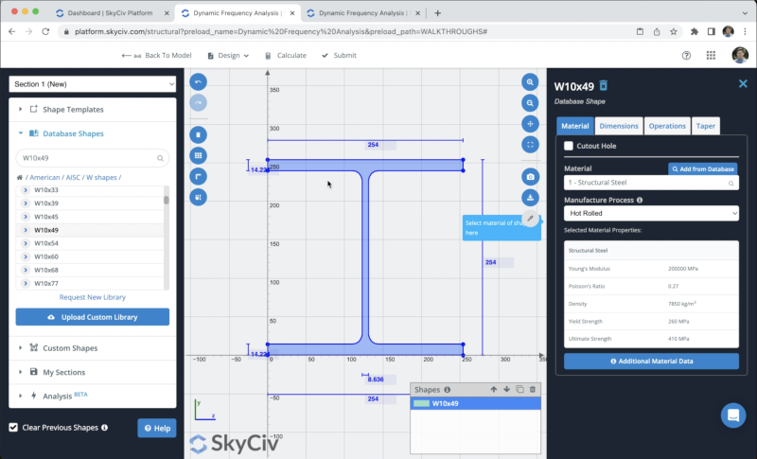
Task: Switch to the Material tab
Action: tap(574, 126)
